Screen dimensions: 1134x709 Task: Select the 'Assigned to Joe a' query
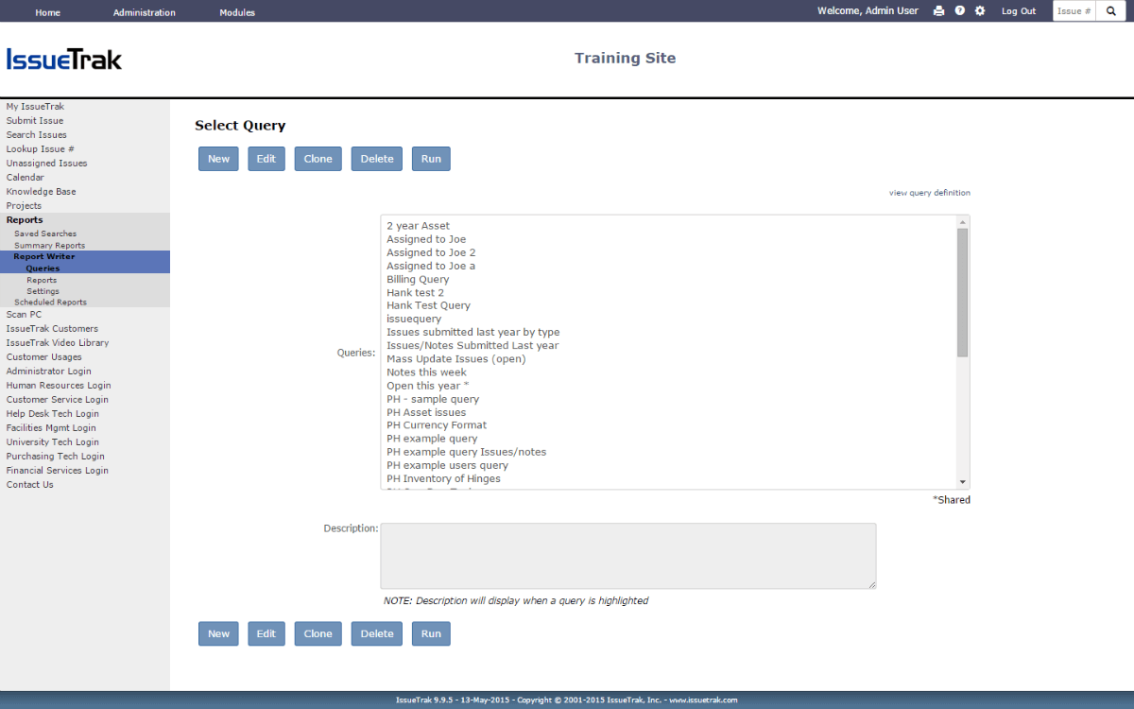click(431, 266)
